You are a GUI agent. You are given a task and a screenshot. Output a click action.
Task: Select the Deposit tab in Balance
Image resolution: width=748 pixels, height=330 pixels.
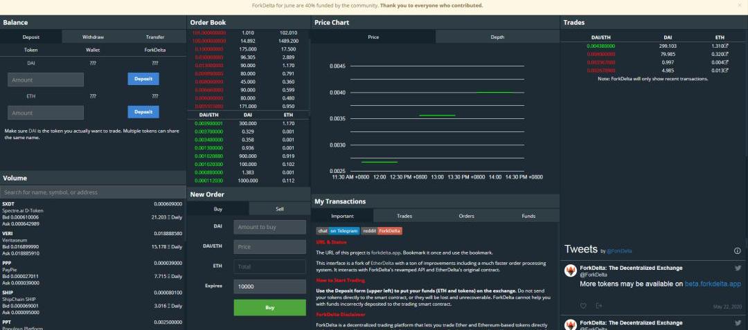31,37
